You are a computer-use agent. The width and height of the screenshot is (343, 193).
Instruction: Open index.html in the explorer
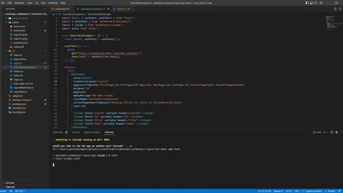pos(19,31)
